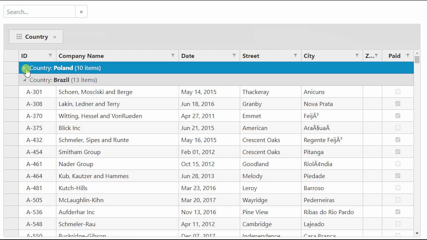Viewport: 427px width, 240px height.
Task: Open the Company Name column filter
Action: (173, 55)
